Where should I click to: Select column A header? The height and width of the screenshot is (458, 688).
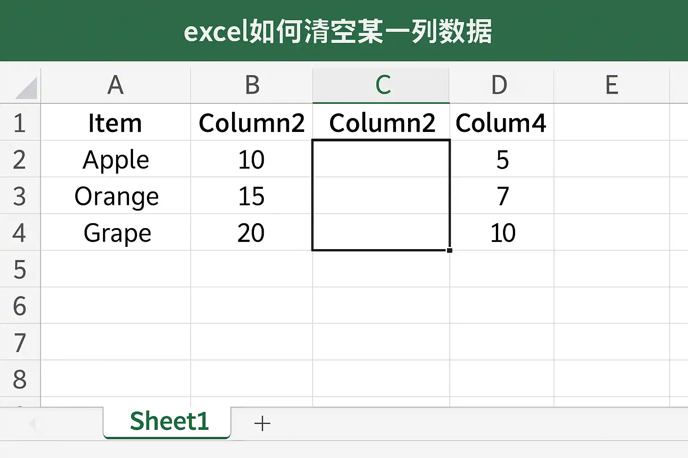[x=116, y=85]
